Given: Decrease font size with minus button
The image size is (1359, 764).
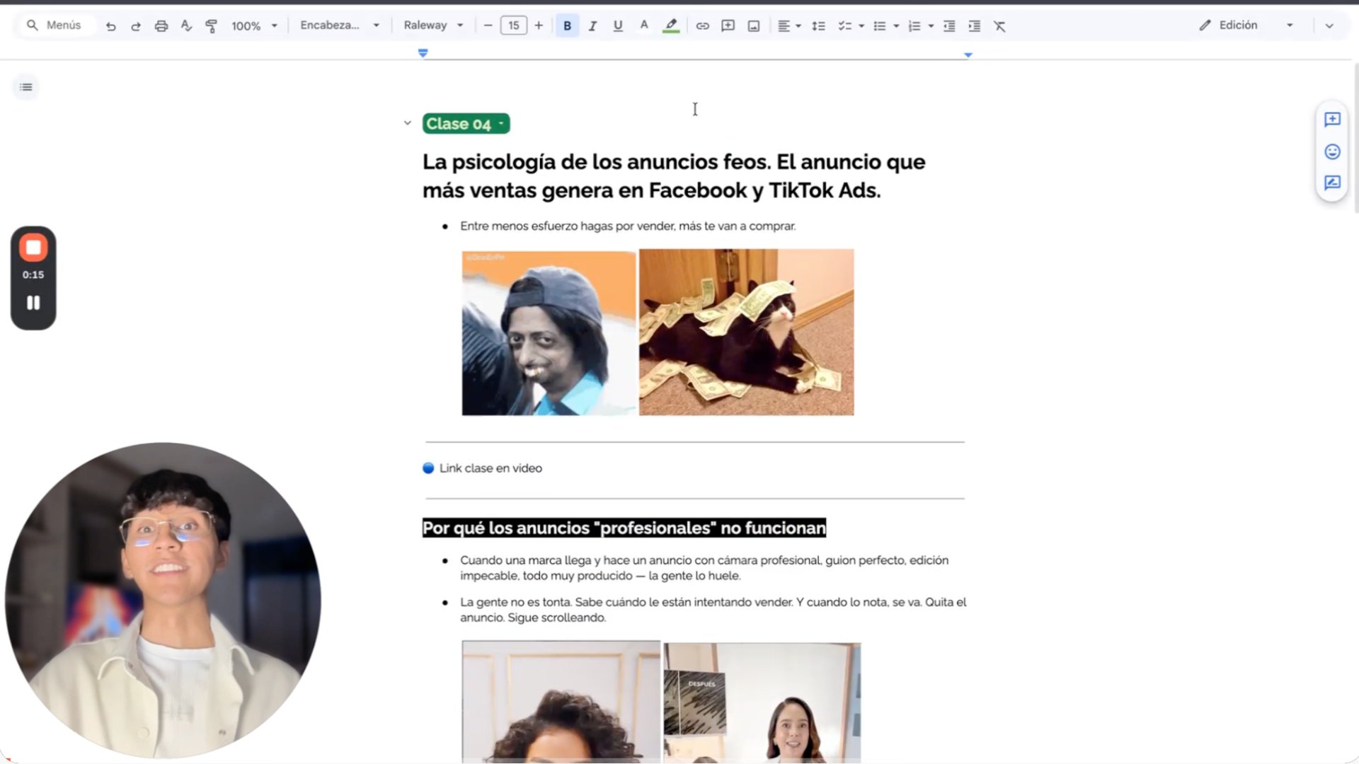Looking at the screenshot, I should (488, 25).
